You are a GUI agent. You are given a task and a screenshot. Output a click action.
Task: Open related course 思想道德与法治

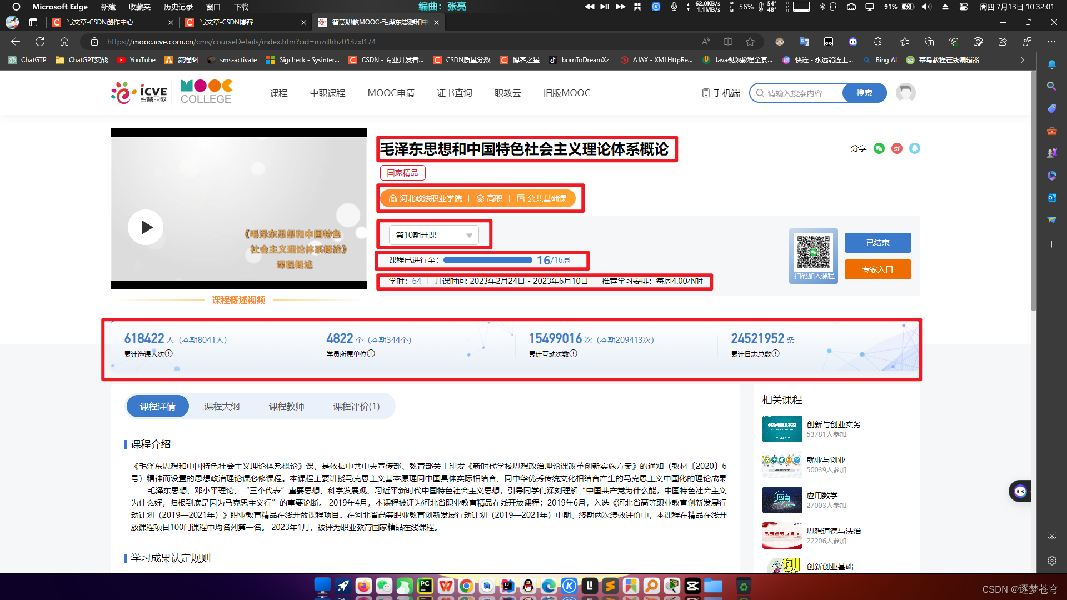click(834, 531)
